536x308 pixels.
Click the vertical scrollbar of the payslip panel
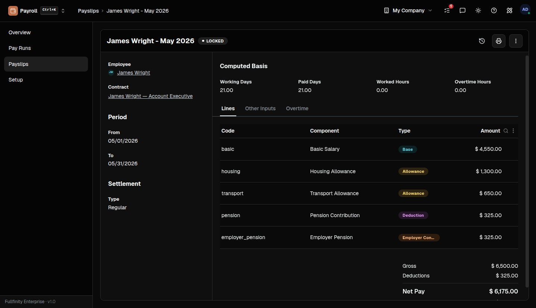527,171
